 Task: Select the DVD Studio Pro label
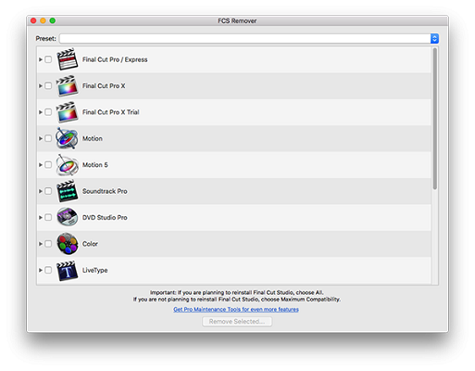tap(105, 217)
